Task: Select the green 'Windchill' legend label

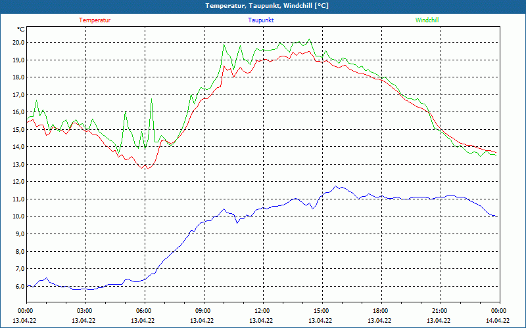Action: (x=427, y=20)
